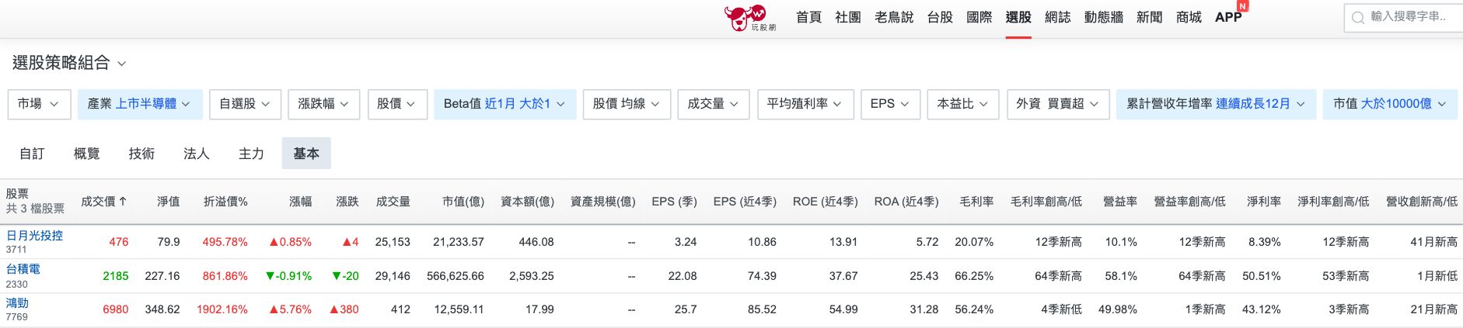Switch to the 技術 tab
The image size is (1463, 328).
coord(141,154)
